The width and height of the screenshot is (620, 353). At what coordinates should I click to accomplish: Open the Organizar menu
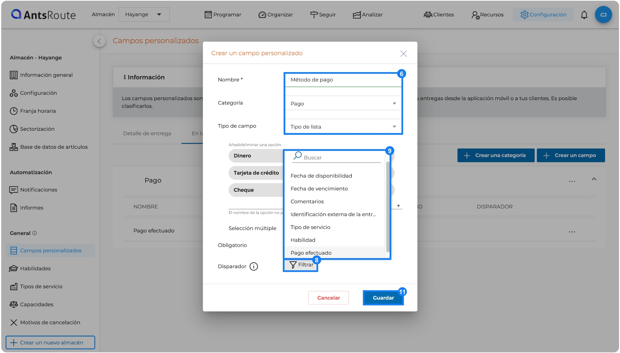pos(276,15)
